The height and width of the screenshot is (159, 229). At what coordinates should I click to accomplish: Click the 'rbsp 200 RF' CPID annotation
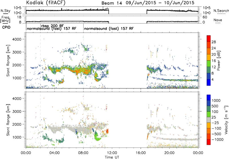point(52,26)
